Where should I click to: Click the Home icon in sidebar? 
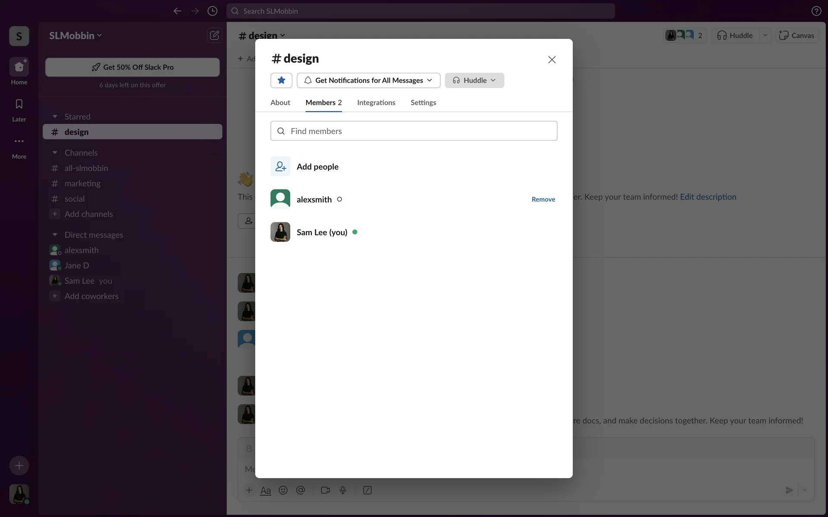point(19,67)
